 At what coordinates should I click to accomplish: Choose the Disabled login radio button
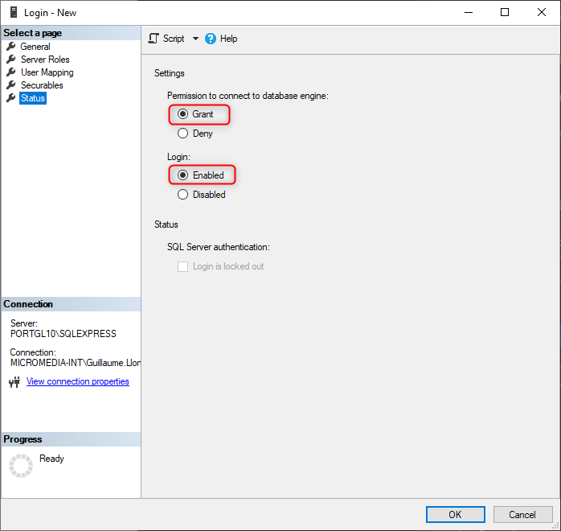pyautogui.click(x=182, y=195)
